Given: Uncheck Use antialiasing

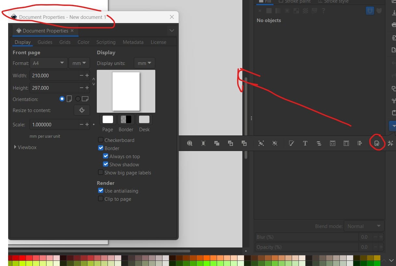Looking at the screenshot, I should 101,191.
